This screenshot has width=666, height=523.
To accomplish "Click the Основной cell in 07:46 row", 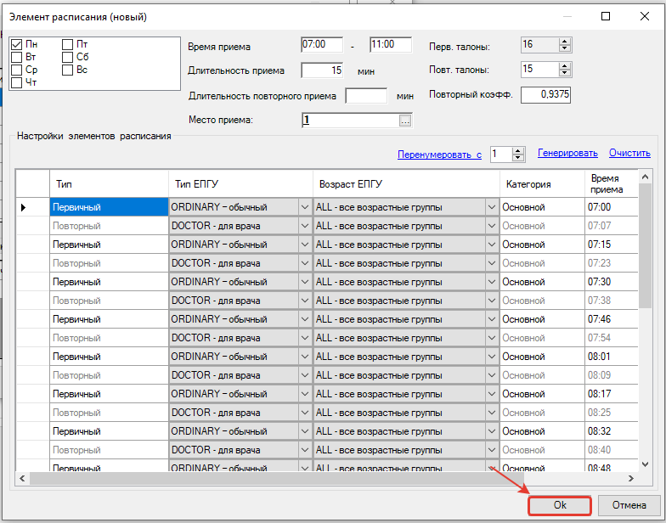I will pyautogui.click(x=542, y=319).
